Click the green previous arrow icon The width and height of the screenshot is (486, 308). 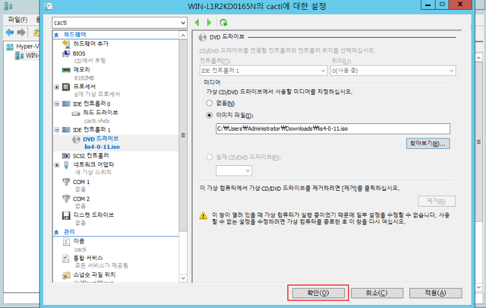pos(197,22)
